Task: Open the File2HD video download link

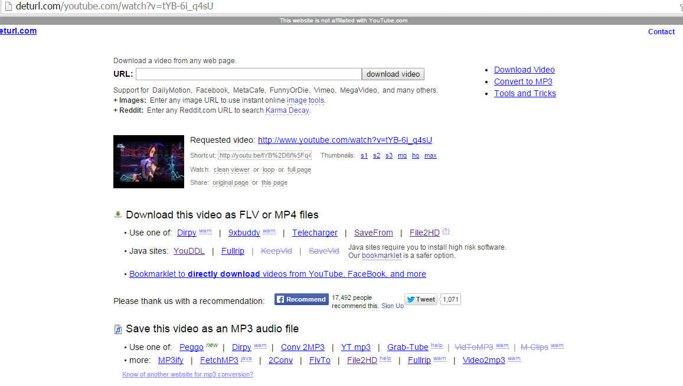Action: coord(424,233)
